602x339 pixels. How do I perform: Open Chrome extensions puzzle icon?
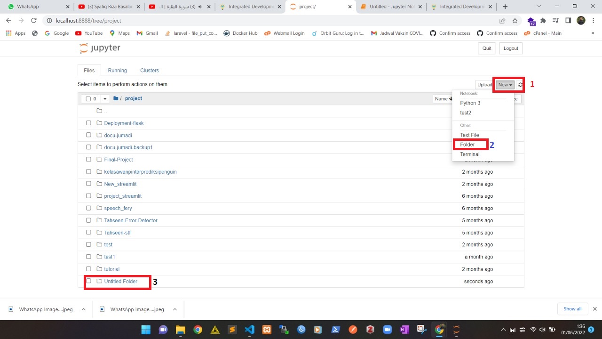tap(543, 21)
